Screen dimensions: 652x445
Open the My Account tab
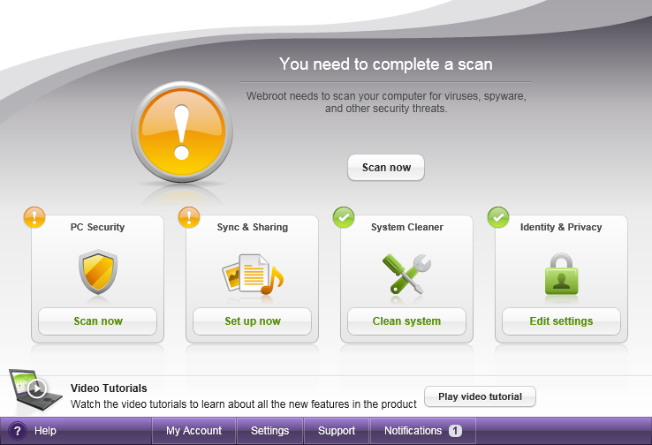[x=193, y=431]
